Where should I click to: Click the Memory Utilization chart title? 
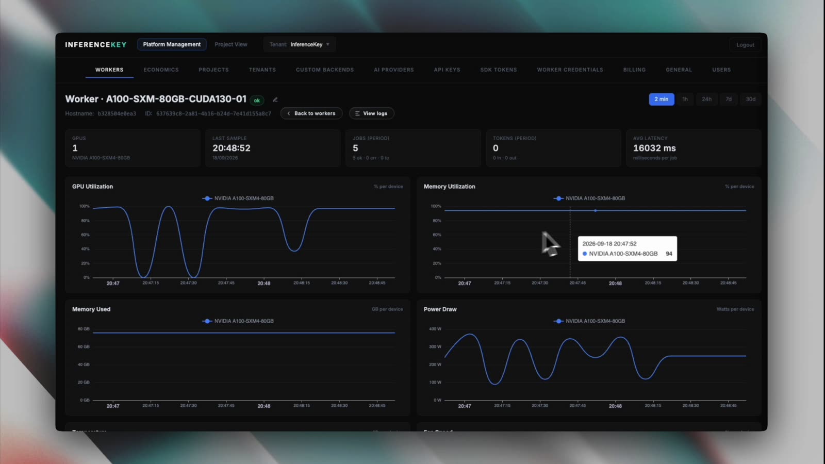point(450,187)
